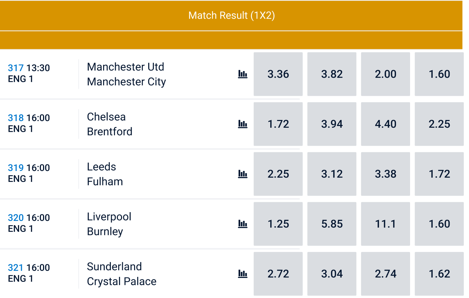This screenshot has width=469, height=298.
Task: Open match 320 event link
Action: (16, 218)
